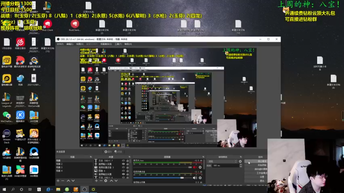Image resolution: width=344 pixels, height=193 pixels.
Task: Move selected source up arrow
Action: [111, 181]
